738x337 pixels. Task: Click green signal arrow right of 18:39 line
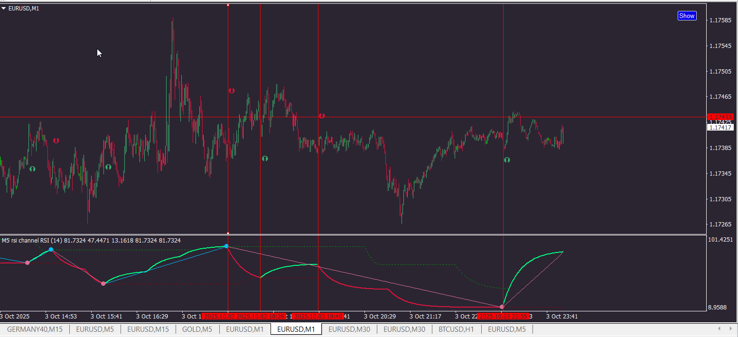(x=265, y=158)
